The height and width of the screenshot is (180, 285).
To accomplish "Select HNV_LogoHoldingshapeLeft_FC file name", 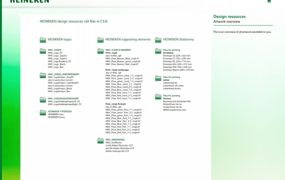I will coord(64,101).
